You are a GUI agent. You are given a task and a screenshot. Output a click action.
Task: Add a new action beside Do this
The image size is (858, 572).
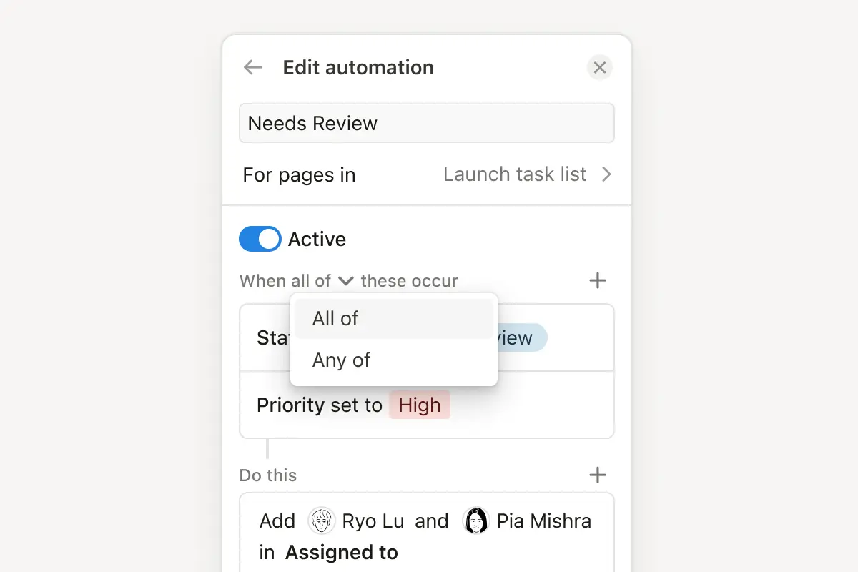[x=598, y=475]
